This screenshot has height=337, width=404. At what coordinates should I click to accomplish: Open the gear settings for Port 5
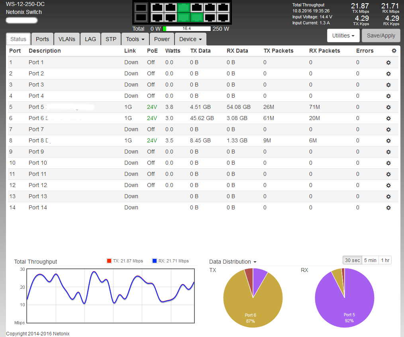coord(388,107)
